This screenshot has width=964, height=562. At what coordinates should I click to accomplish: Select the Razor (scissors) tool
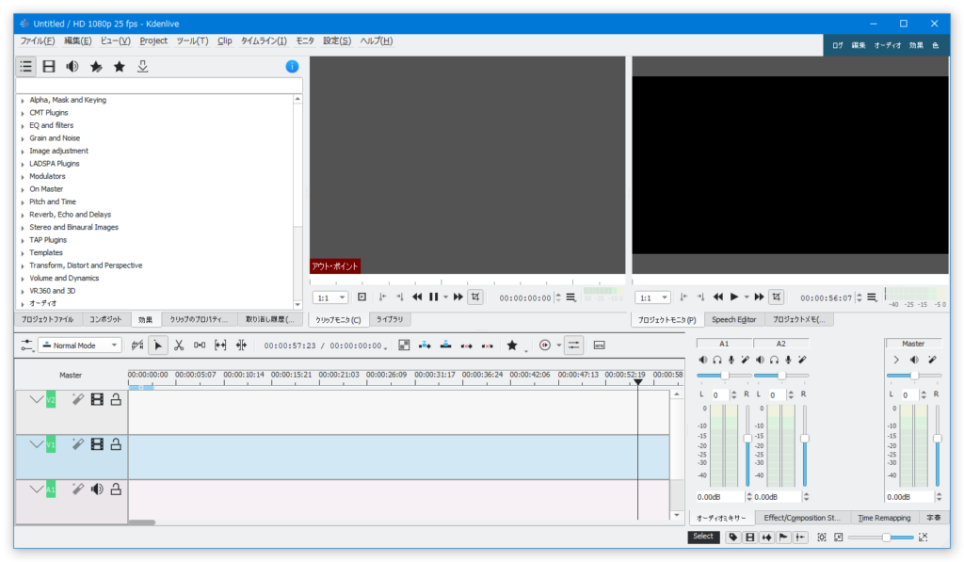point(179,345)
